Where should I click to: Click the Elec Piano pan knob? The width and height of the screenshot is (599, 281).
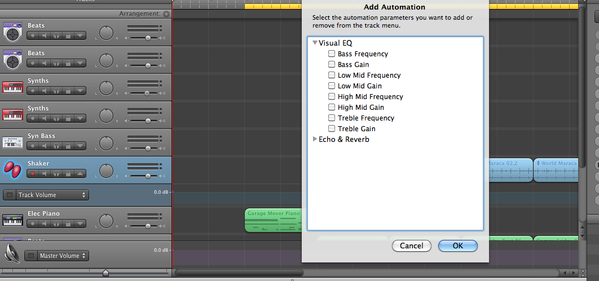point(106,221)
